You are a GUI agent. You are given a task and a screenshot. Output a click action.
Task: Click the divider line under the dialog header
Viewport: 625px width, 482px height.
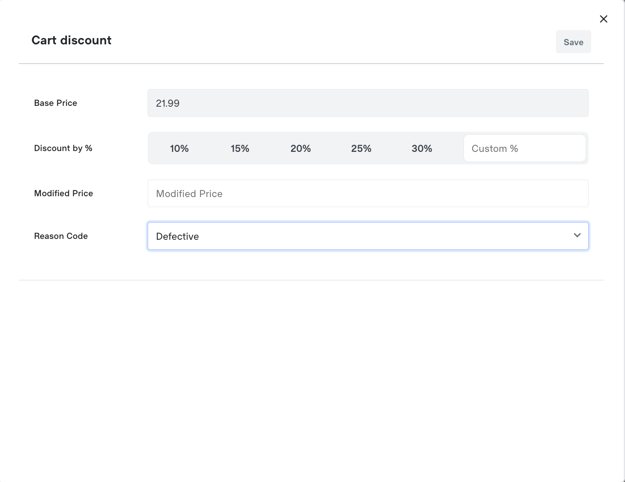(311, 64)
